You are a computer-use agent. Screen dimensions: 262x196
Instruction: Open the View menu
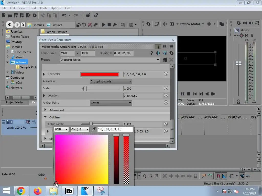22,8
